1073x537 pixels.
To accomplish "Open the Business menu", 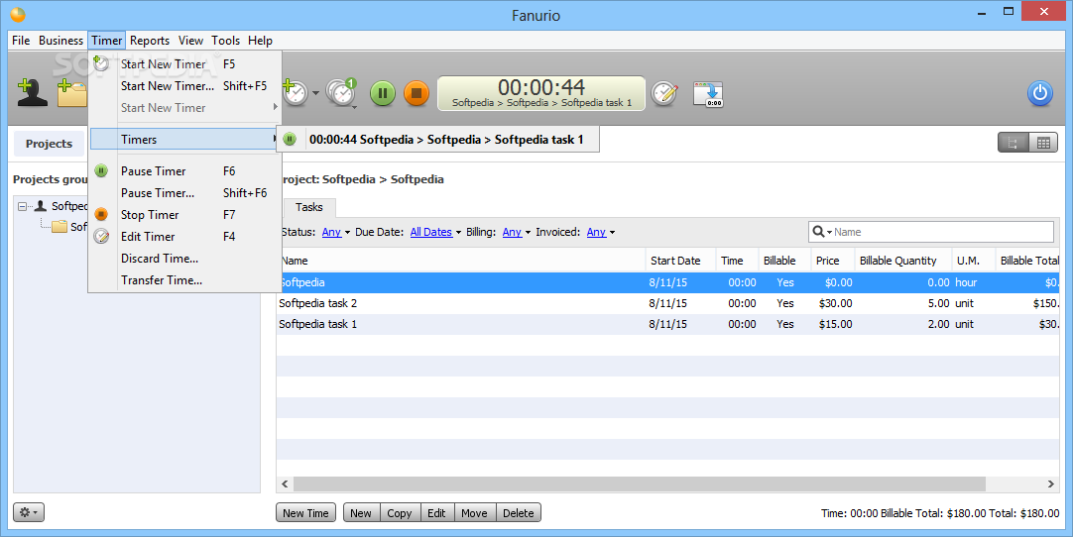I will point(60,41).
